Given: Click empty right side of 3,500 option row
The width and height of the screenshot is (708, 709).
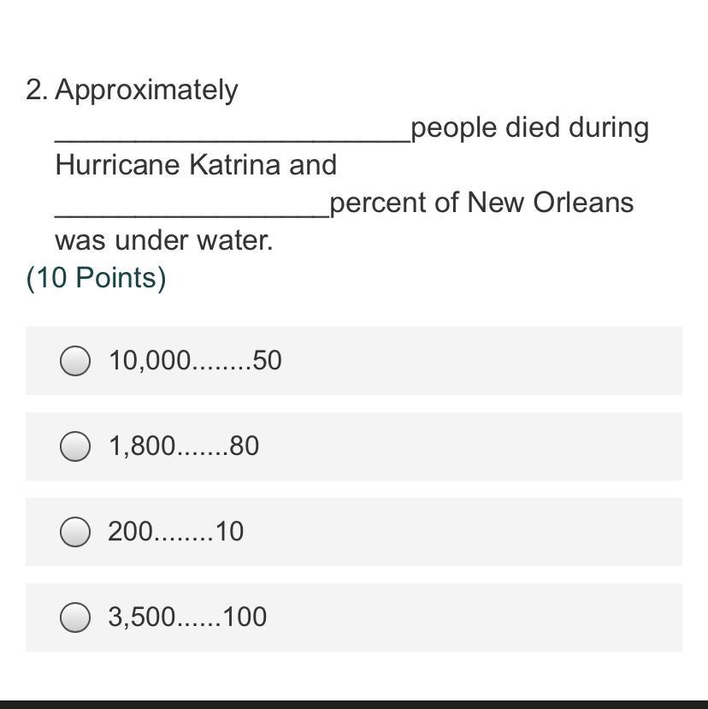Looking at the screenshot, I should [x=513, y=617].
